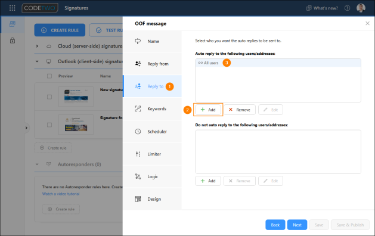Viewport: 375px width, 236px height.
Task: Click the Keywords scan icon
Action: tap(138, 108)
